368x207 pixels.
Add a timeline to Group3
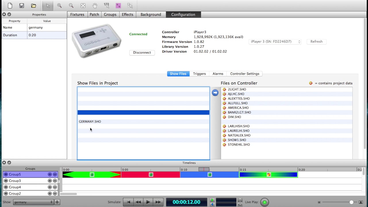[x=50, y=181]
